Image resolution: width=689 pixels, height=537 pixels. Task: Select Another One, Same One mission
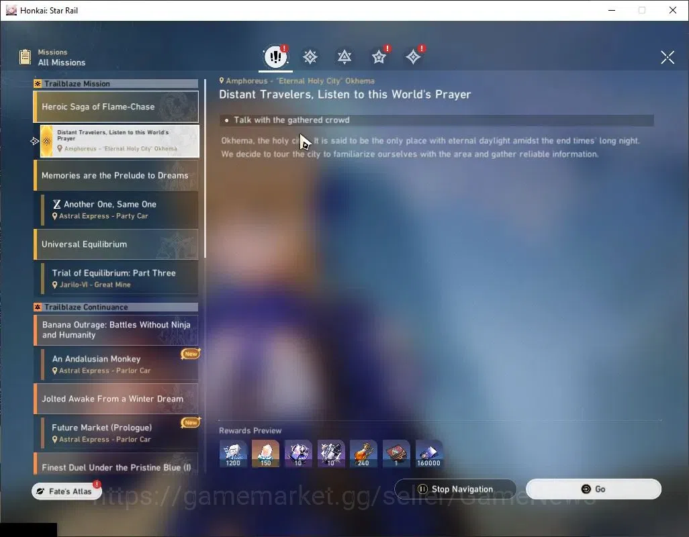[120, 210]
